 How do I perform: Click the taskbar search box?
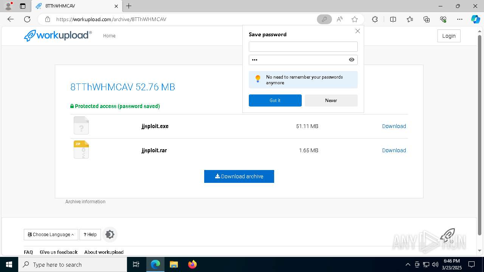coord(73,264)
